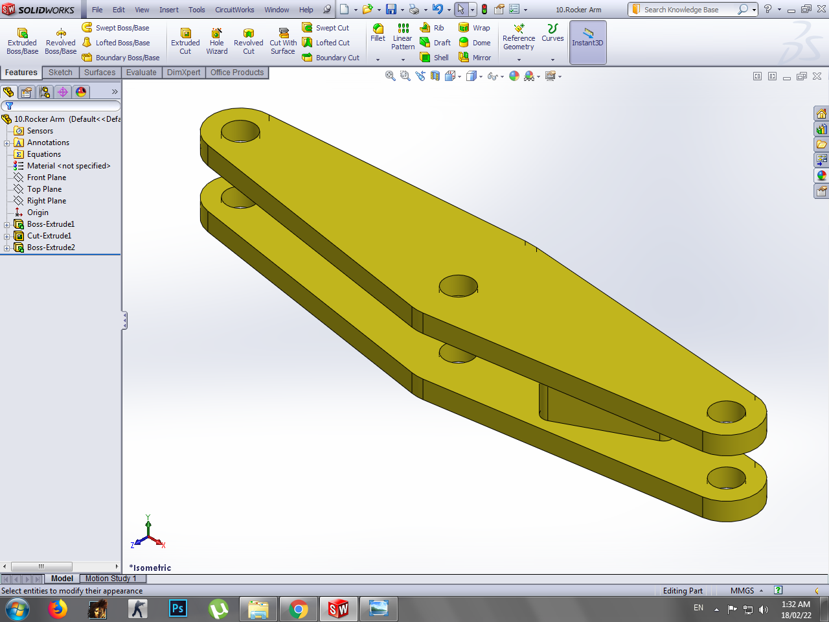Viewport: 829px width, 622px height.
Task: Choose the Swept Cut command
Action: pyautogui.click(x=326, y=28)
